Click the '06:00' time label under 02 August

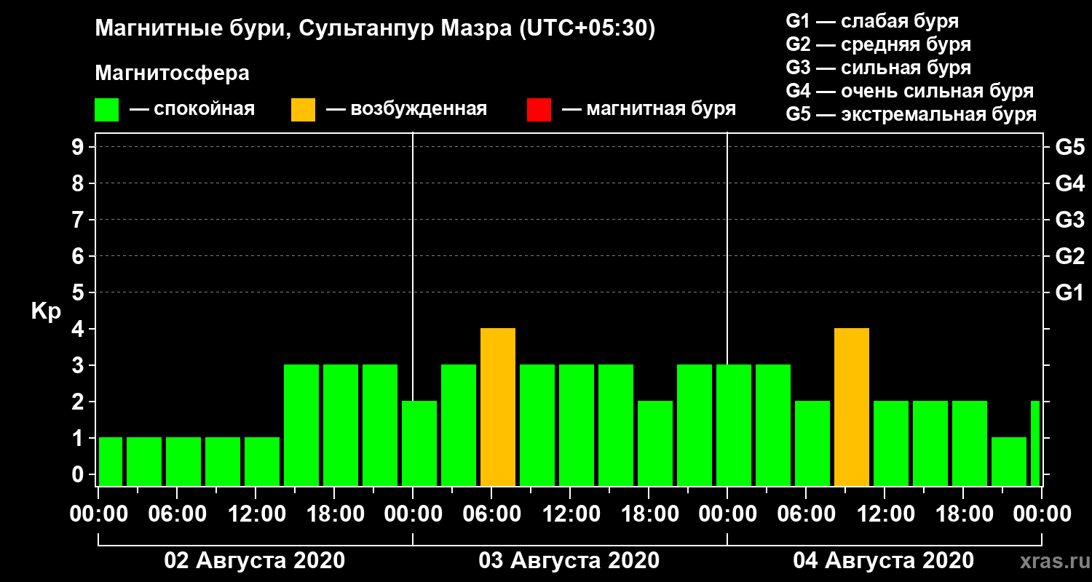[177, 514]
